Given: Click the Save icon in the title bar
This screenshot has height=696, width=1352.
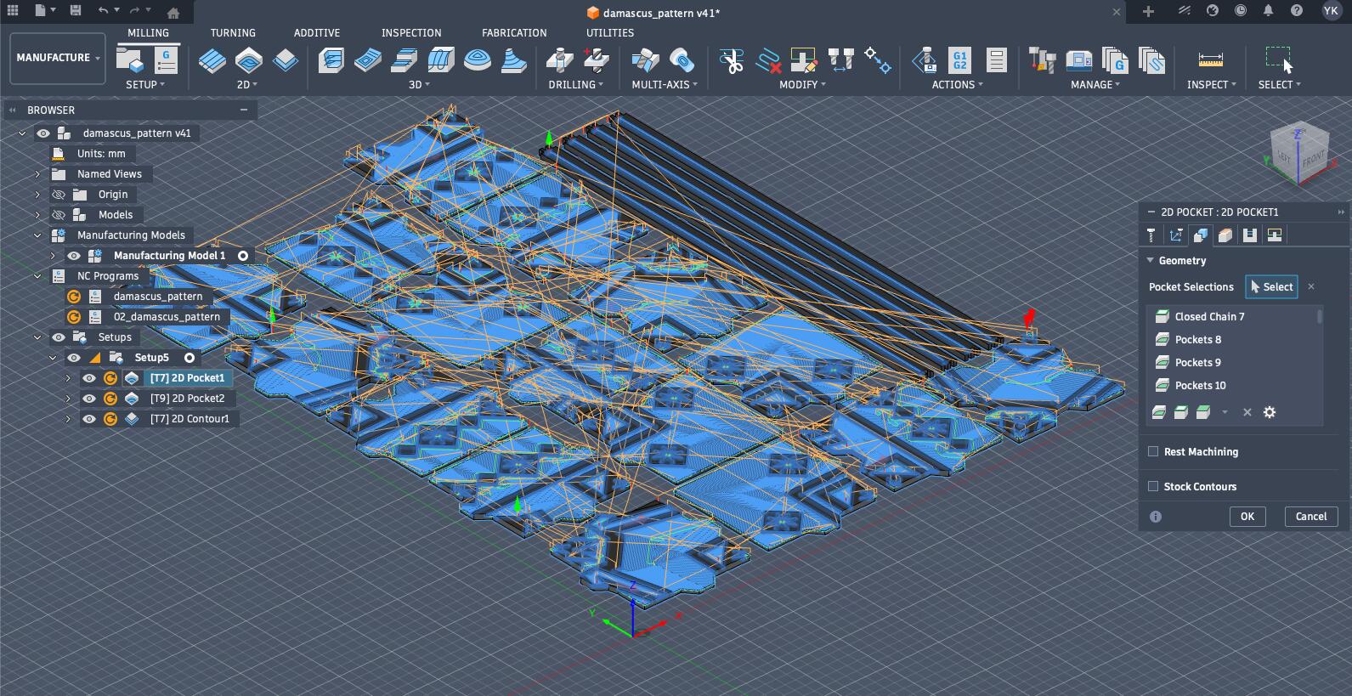Looking at the screenshot, I should (x=76, y=11).
